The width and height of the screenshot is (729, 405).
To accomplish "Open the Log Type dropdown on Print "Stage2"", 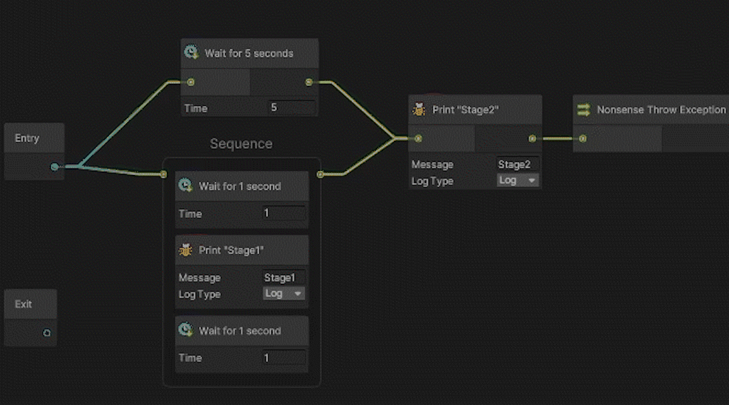I will coord(518,180).
